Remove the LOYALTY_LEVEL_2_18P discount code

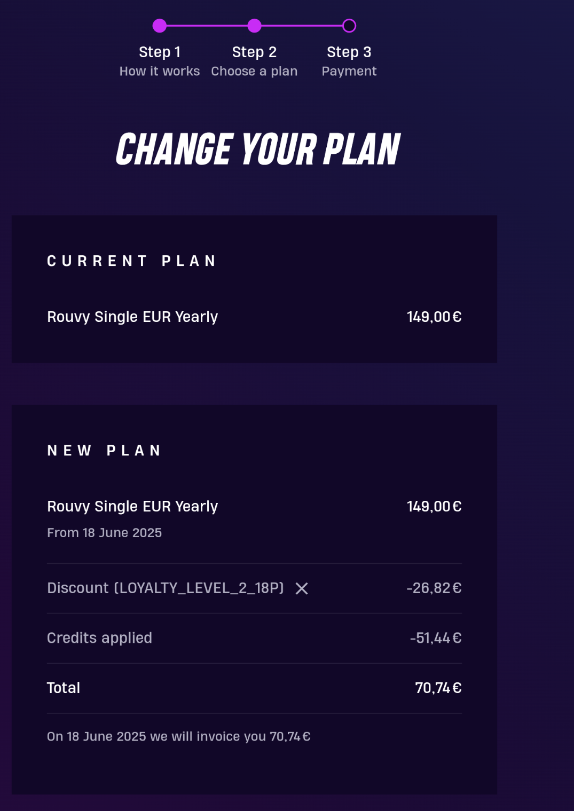click(302, 588)
